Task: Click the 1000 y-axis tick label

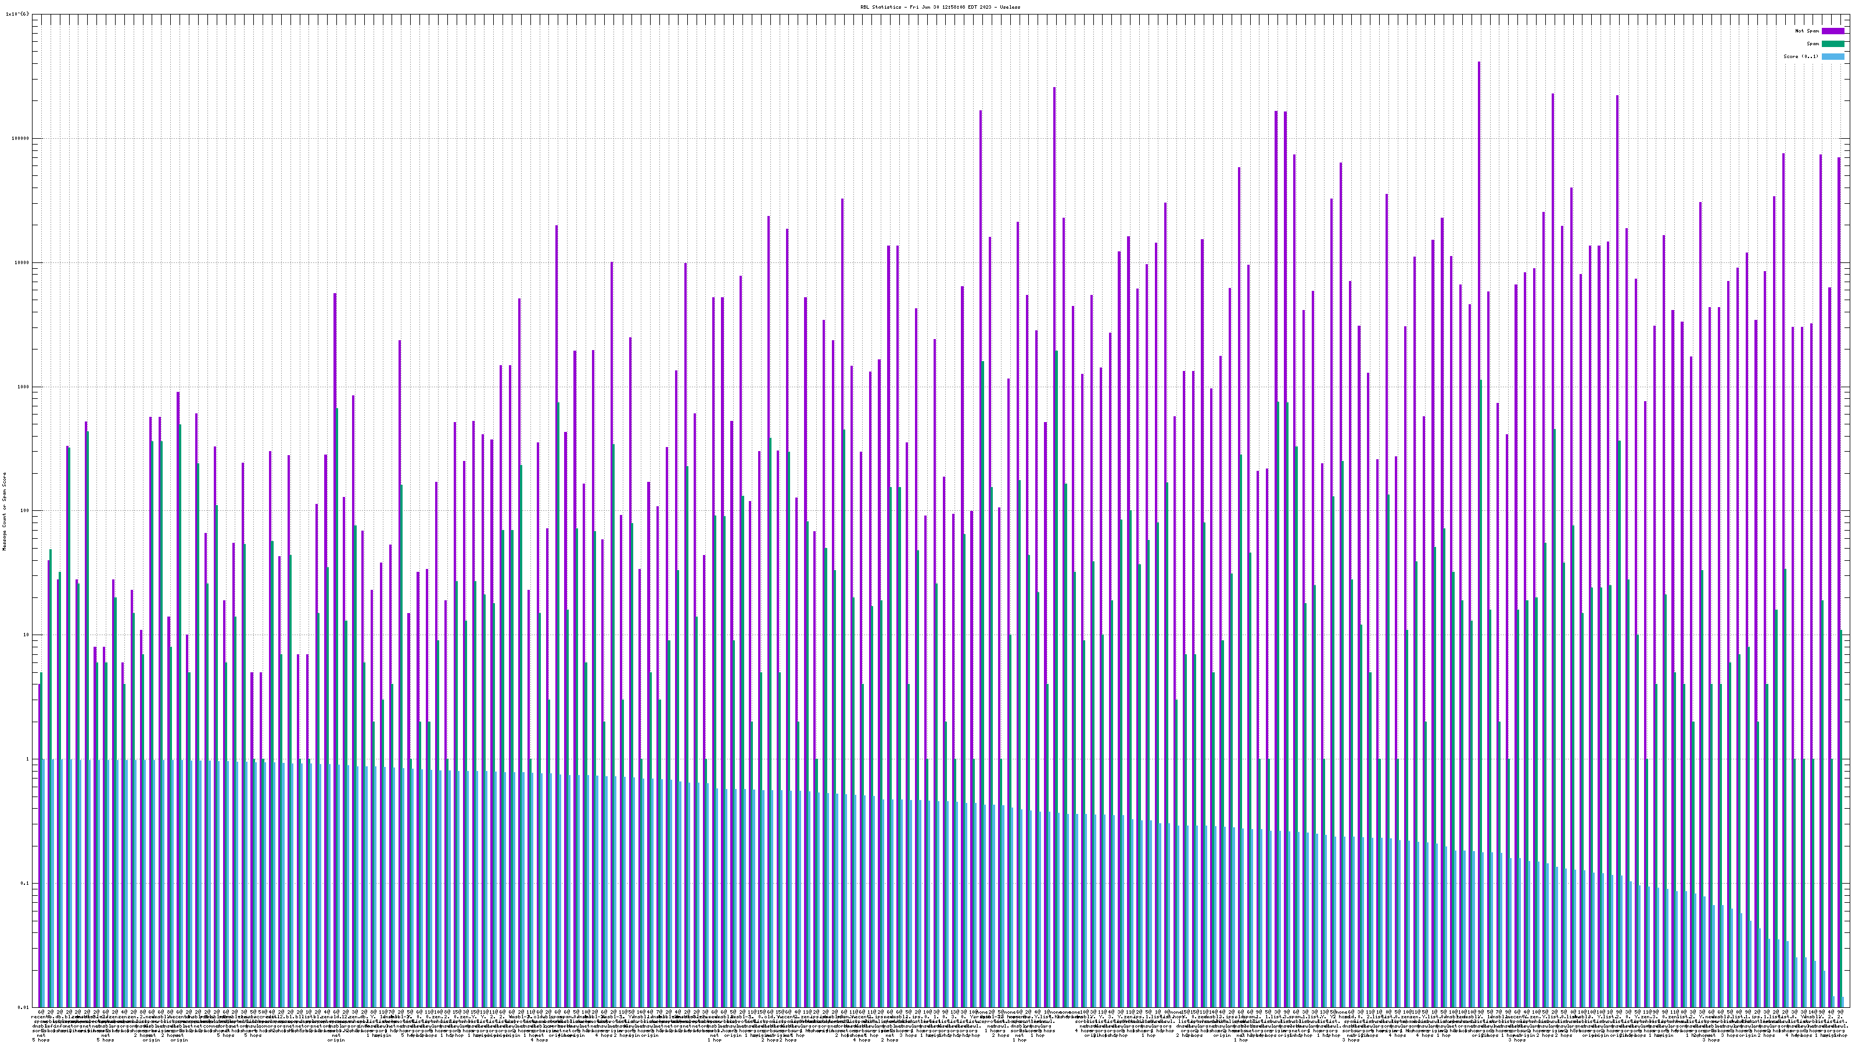Action: (23, 387)
